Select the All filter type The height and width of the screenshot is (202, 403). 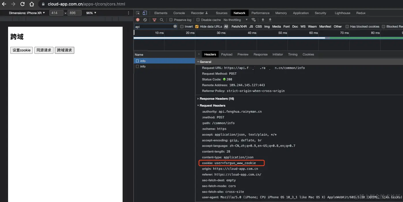click(x=226, y=26)
